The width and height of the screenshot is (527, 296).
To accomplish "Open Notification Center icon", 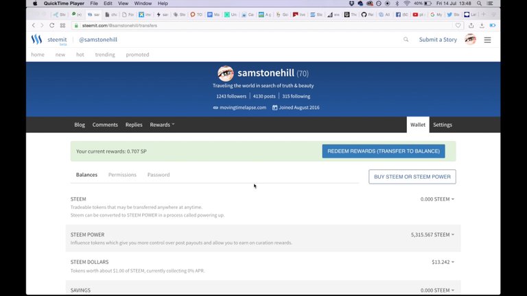I will pyautogui.click(x=490, y=3).
